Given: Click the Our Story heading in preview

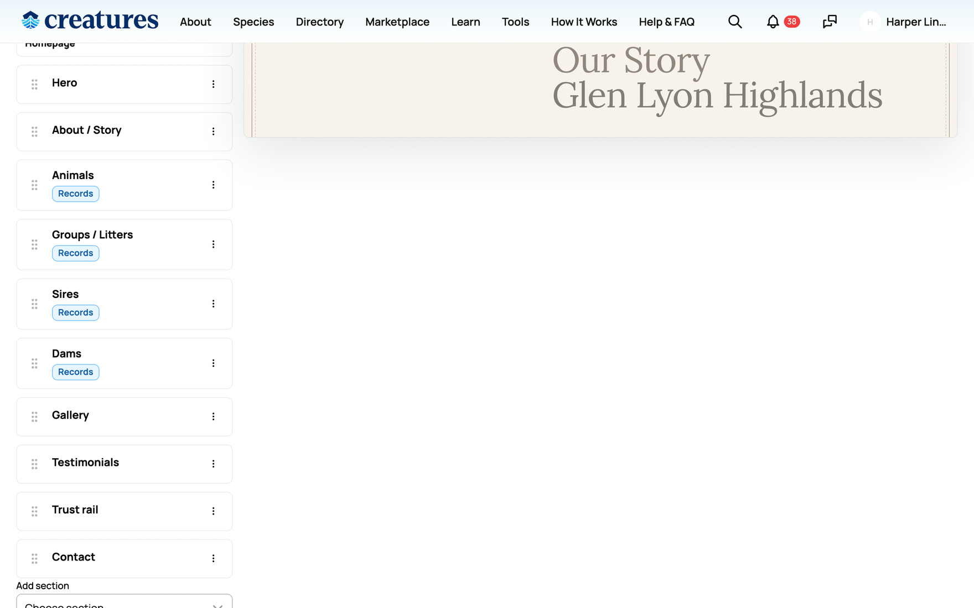Looking at the screenshot, I should pos(631,61).
